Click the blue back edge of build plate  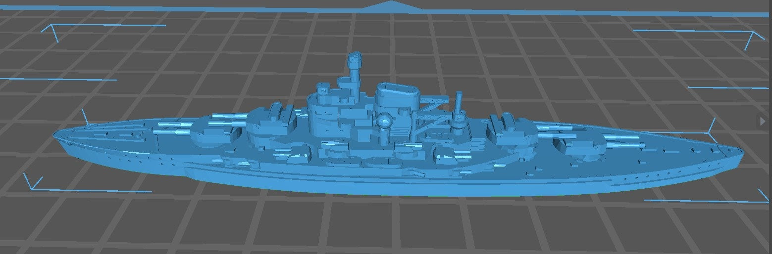coord(198,9)
